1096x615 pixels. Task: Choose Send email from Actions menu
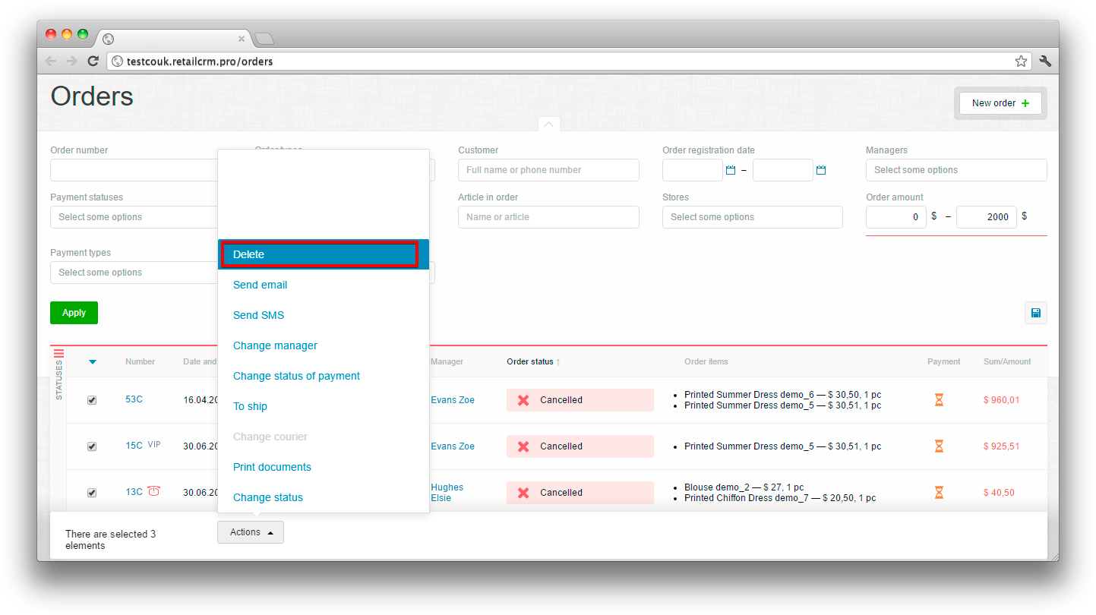[x=324, y=285]
